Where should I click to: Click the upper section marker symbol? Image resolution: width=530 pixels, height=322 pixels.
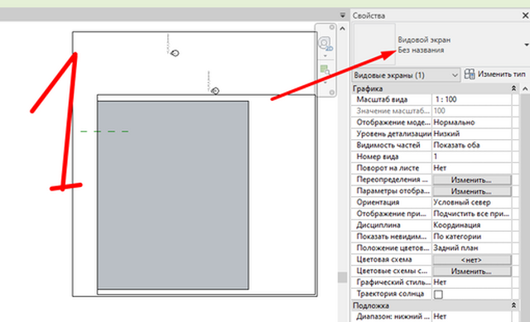pos(175,53)
